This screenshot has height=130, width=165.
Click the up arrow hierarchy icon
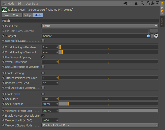point(136,3)
